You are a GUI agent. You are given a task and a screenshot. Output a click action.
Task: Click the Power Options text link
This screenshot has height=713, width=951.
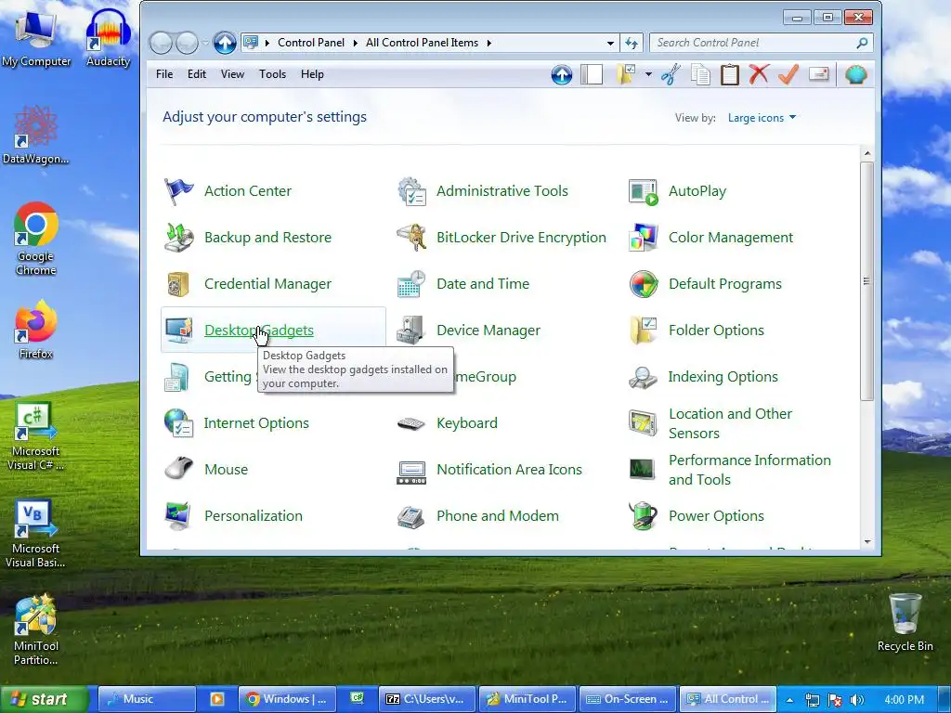click(716, 516)
